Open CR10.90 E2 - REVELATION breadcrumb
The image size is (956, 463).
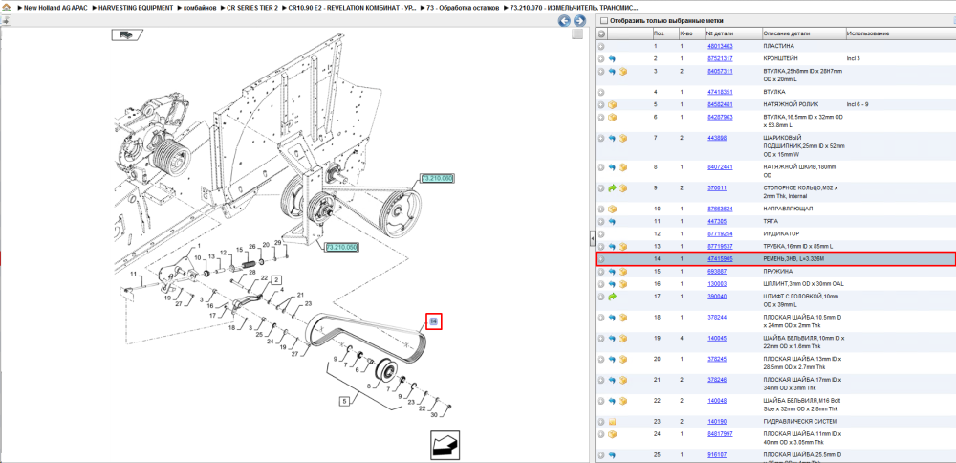pos(353,8)
